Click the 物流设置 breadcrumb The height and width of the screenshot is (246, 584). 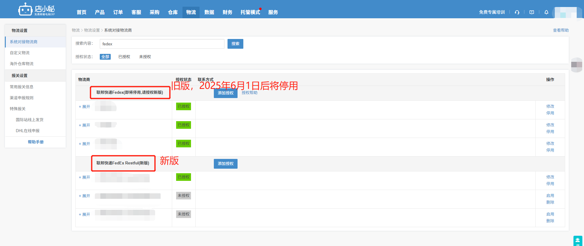[x=92, y=30]
